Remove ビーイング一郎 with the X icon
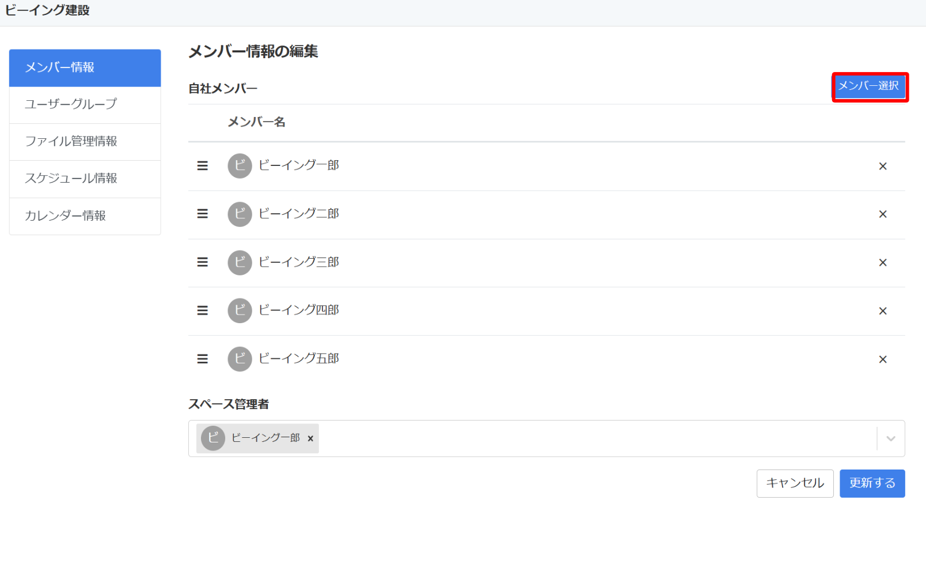Viewport: 926px width, 583px height. point(883,166)
